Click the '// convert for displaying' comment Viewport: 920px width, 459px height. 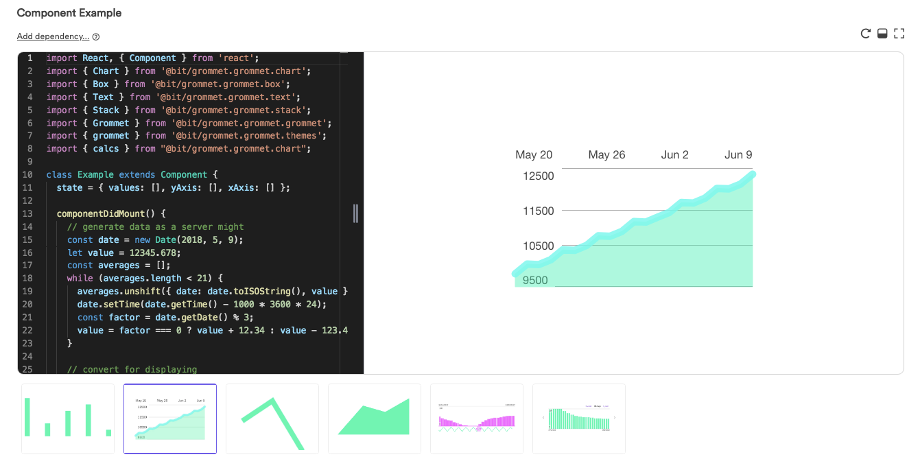point(132,370)
